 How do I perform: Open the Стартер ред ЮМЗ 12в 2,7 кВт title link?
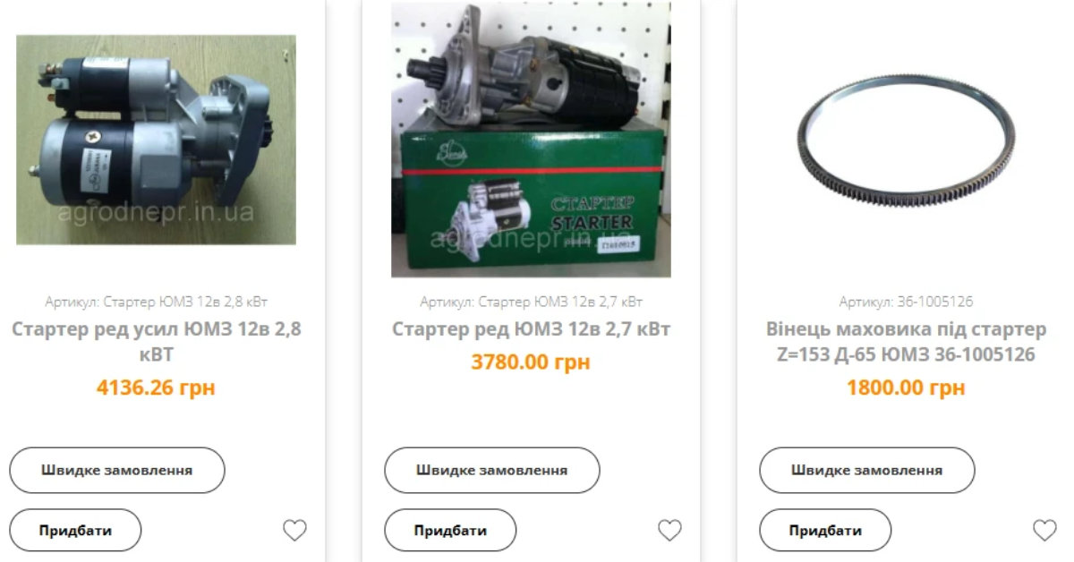tap(532, 329)
